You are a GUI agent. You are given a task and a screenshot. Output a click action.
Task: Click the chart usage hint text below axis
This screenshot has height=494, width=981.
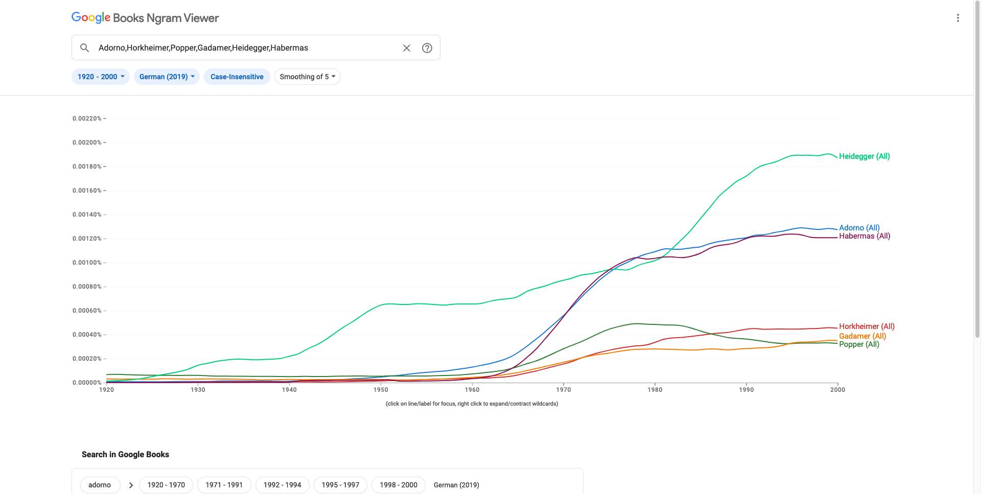point(472,404)
